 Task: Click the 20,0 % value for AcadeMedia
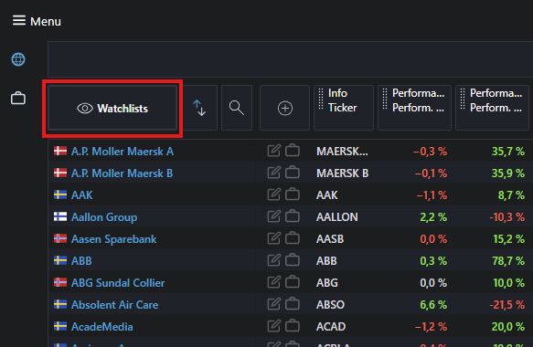click(507, 327)
